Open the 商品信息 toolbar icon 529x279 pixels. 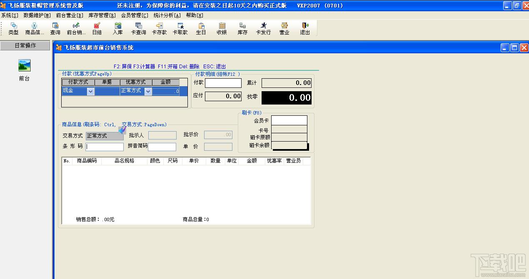click(x=34, y=28)
